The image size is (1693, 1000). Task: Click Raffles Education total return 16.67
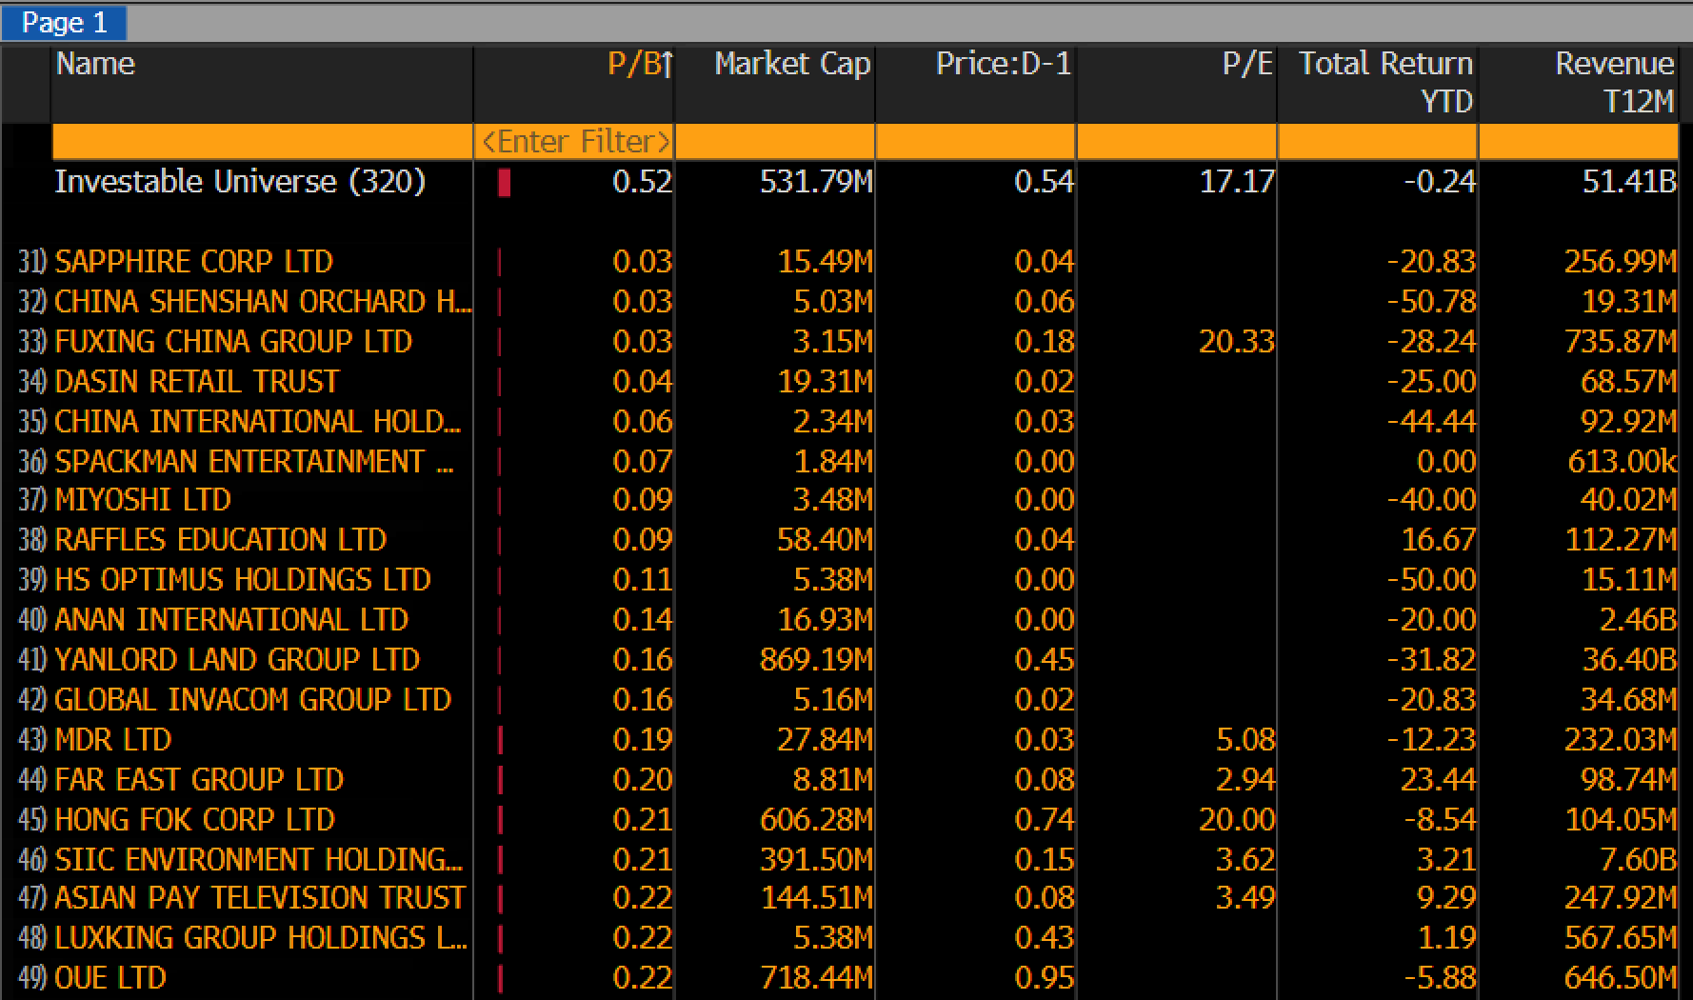click(x=1438, y=539)
